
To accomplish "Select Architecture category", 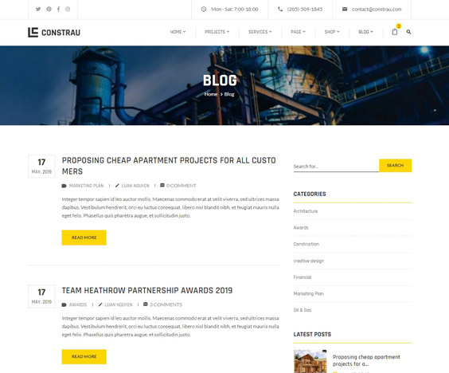I will tap(306, 211).
